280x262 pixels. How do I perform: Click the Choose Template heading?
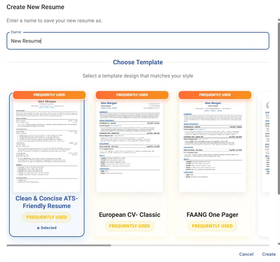tap(138, 62)
